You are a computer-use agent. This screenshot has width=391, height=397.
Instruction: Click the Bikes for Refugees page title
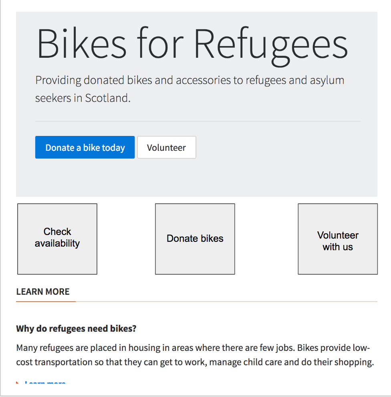tap(192, 45)
